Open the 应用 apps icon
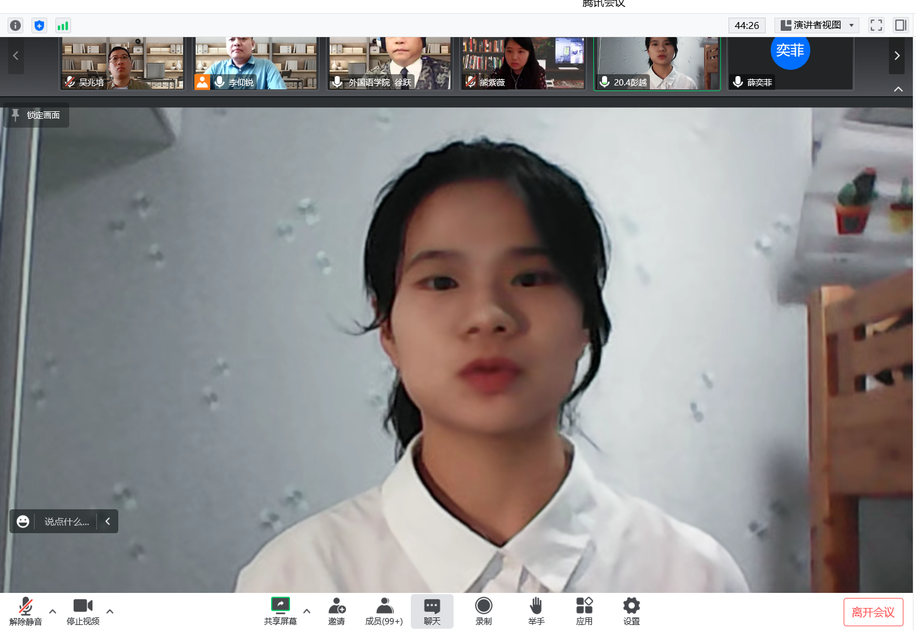Image resolution: width=916 pixels, height=630 pixels. coord(584,611)
